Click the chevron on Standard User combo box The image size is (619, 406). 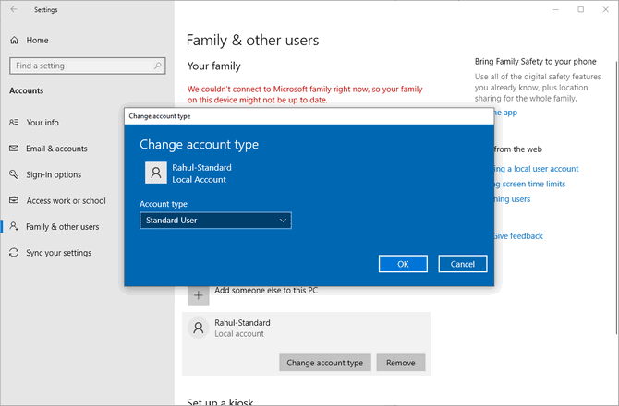pyautogui.click(x=283, y=221)
